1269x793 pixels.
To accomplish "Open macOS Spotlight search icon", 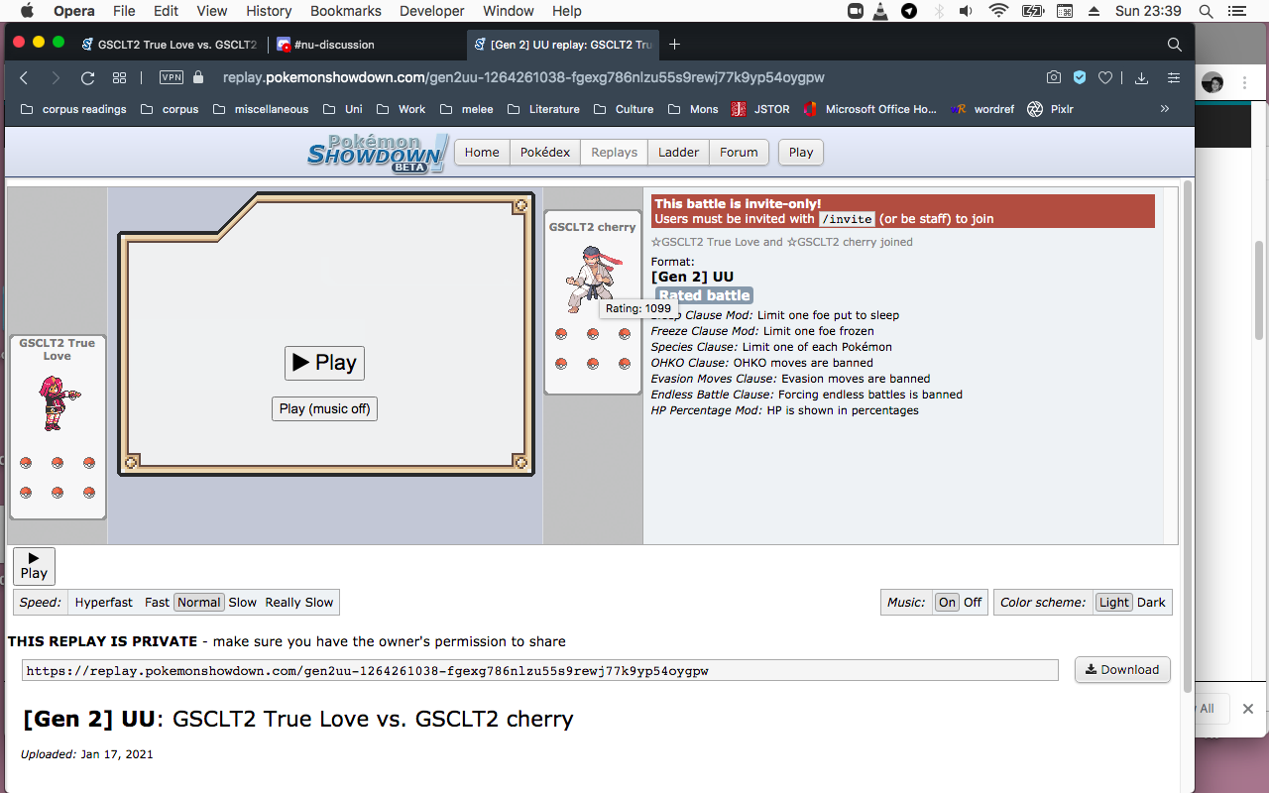I will click(x=1207, y=11).
